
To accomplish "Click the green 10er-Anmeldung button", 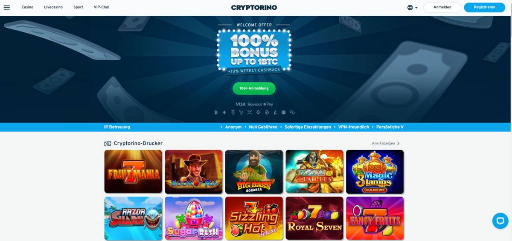I will tap(254, 88).
